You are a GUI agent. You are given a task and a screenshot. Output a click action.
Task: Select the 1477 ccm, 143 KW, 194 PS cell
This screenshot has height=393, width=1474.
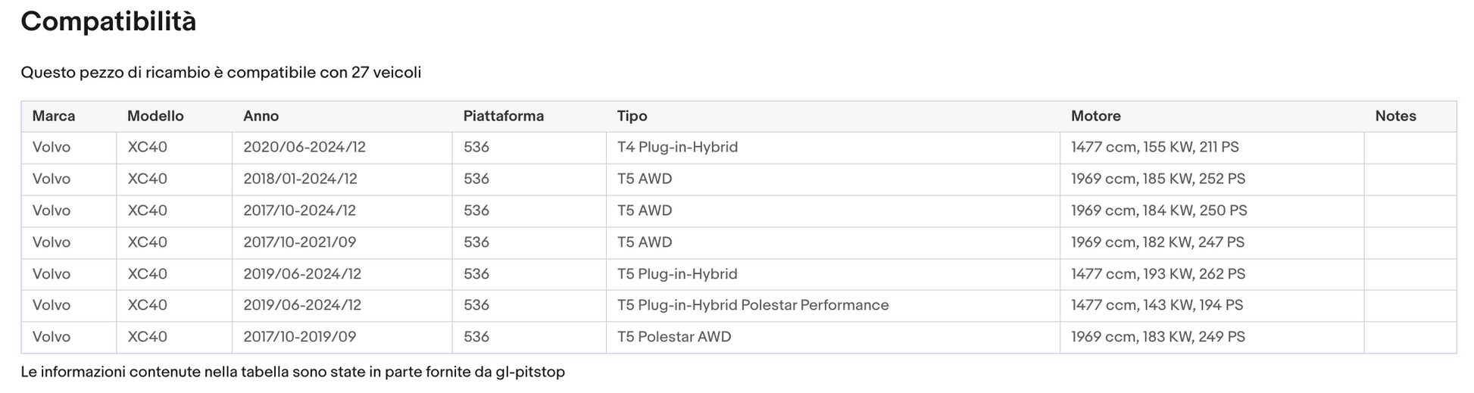pyautogui.click(x=1212, y=306)
